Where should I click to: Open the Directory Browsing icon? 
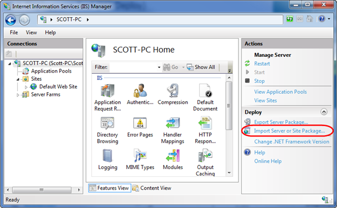click(x=107, y=123)
